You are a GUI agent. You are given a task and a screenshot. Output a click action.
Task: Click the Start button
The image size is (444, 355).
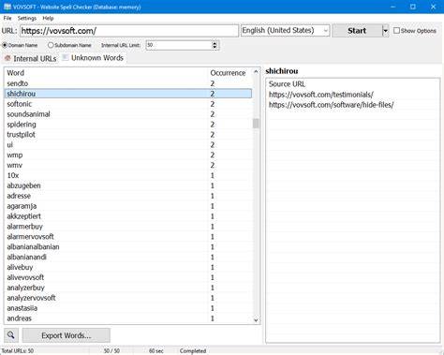point(357,31)
